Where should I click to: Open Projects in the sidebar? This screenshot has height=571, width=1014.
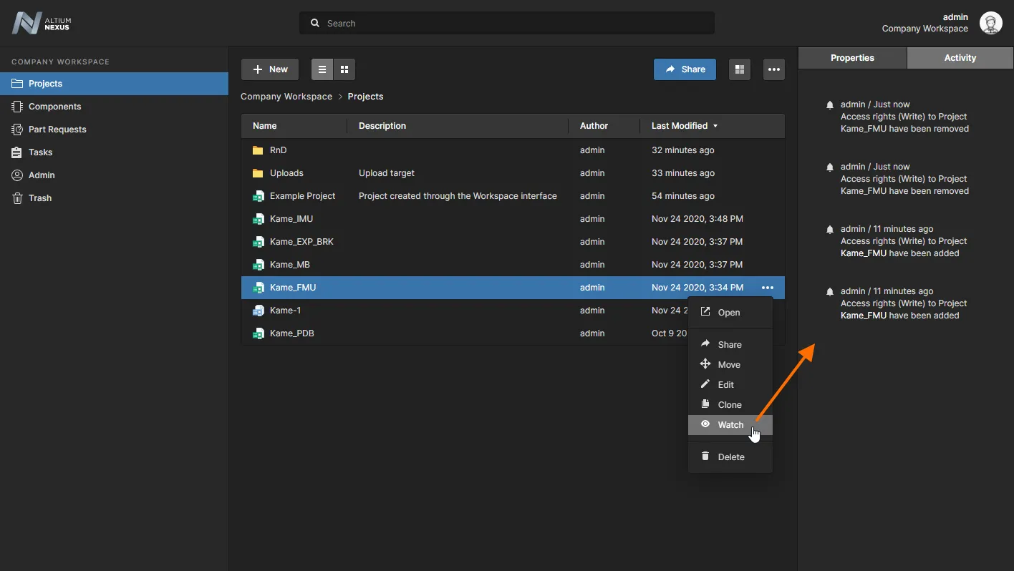point(114,84)
